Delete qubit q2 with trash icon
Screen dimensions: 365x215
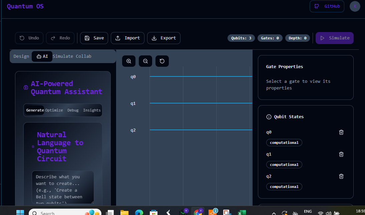point(341,176)
